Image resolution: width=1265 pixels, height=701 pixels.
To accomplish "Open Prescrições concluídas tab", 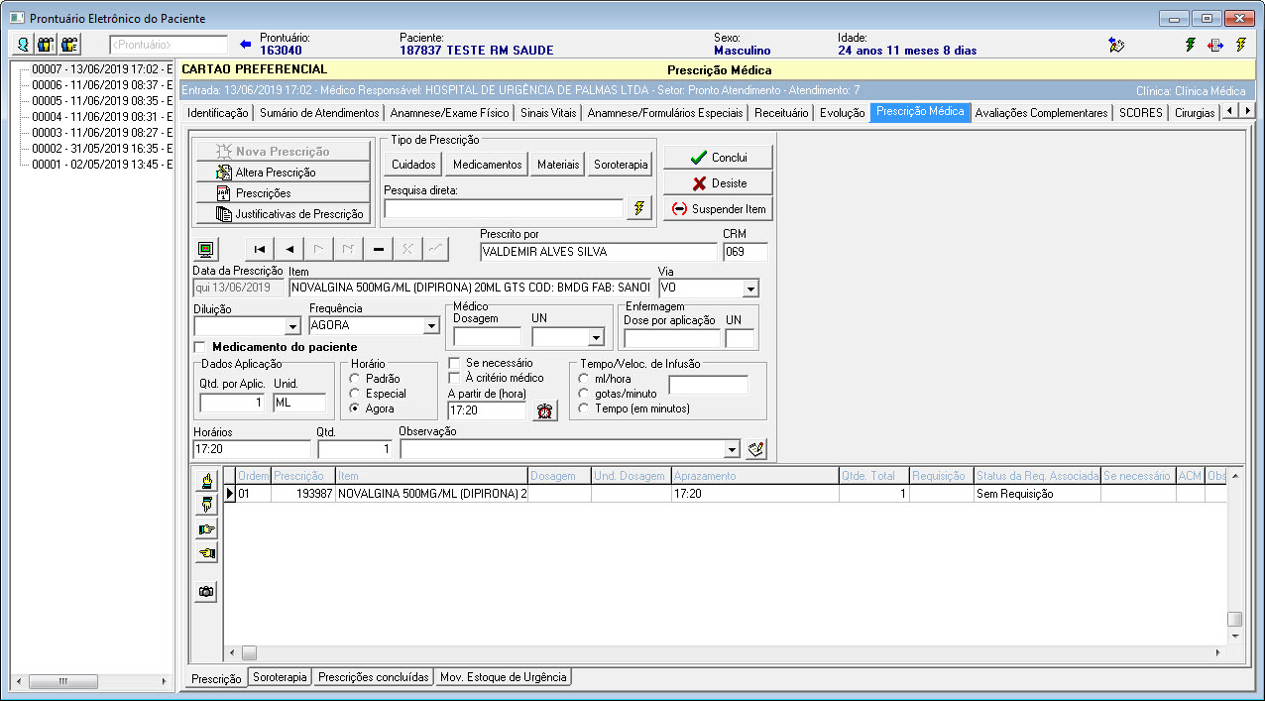I will (x=374, y=677).
